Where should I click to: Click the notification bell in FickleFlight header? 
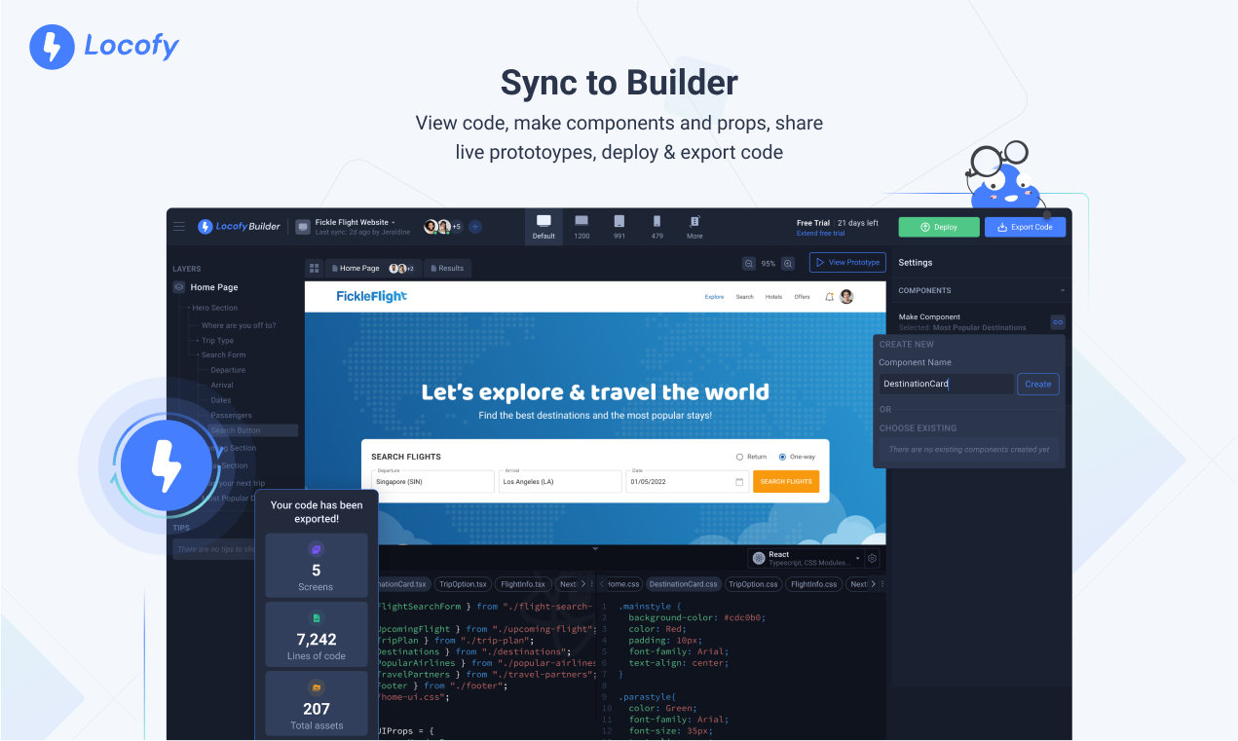[x=830, y=296]
